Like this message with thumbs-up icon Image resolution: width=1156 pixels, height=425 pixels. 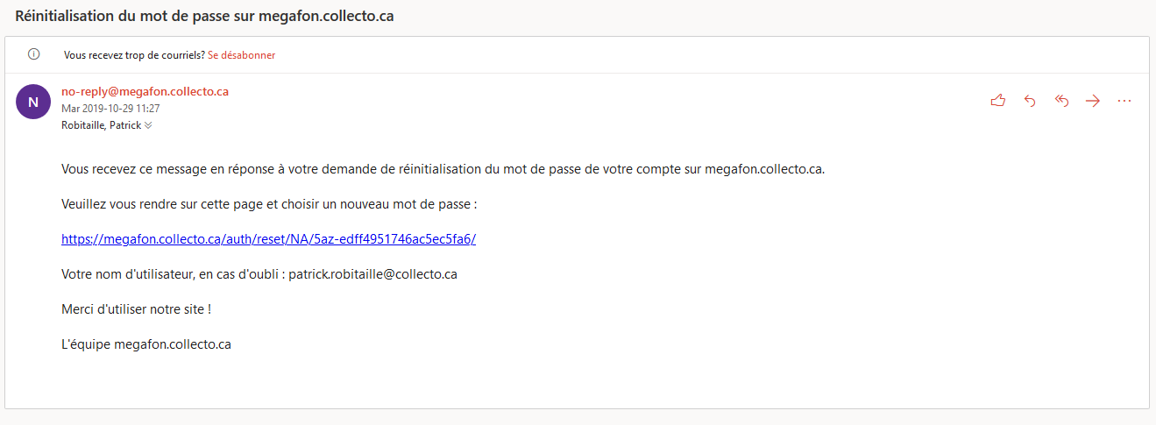coord(997,101)
